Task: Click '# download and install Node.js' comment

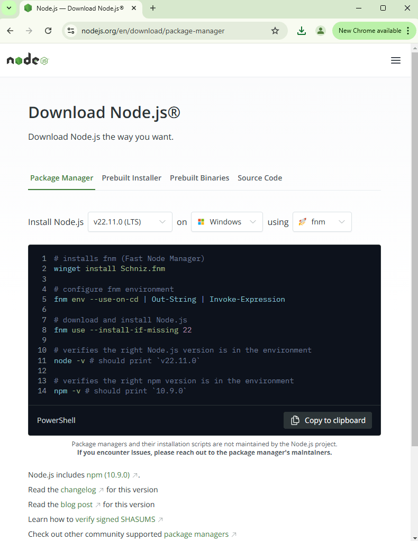Action: (x=120, y=320)
